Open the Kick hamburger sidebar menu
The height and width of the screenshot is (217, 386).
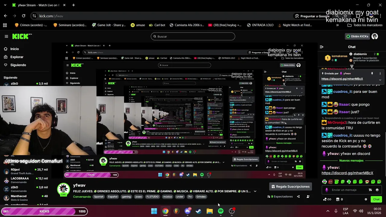coord(6,36)
